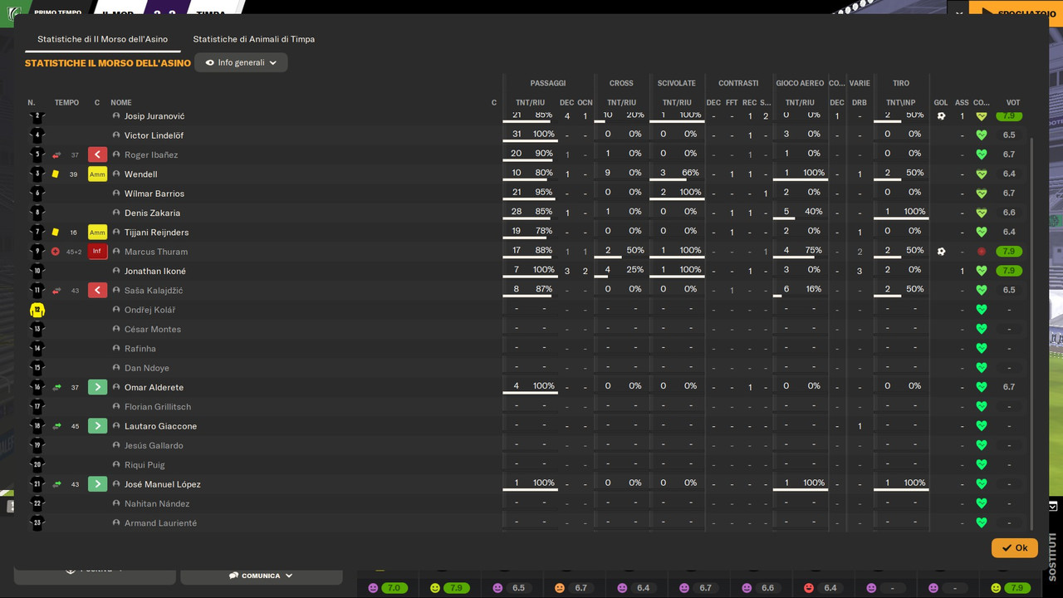Click the 7.9 rating for Marcus Thuram

[1009, 252]
